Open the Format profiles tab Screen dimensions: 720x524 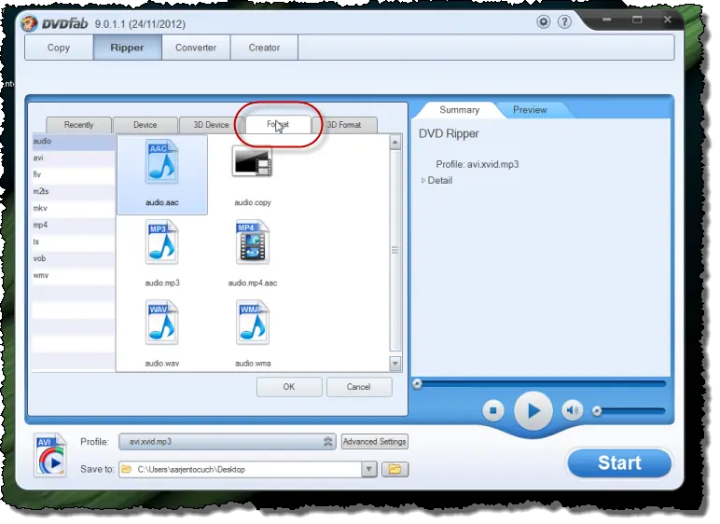(x=278, y=124)
